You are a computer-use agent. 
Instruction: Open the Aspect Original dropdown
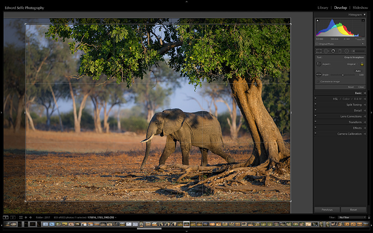352,64
